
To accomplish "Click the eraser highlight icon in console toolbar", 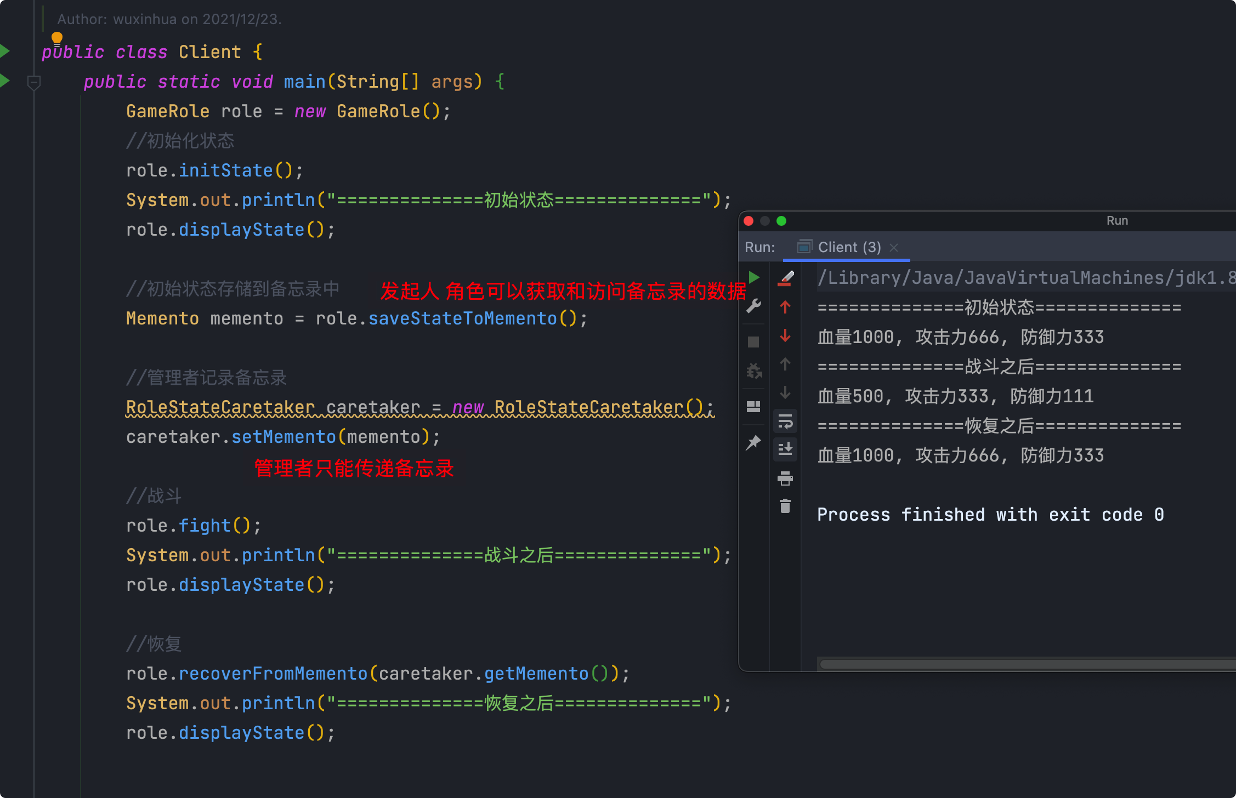I will pyautogui.click(x=785, y=278).
